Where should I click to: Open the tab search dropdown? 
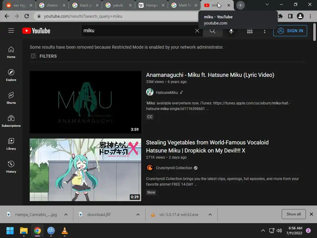click(267, 4)
